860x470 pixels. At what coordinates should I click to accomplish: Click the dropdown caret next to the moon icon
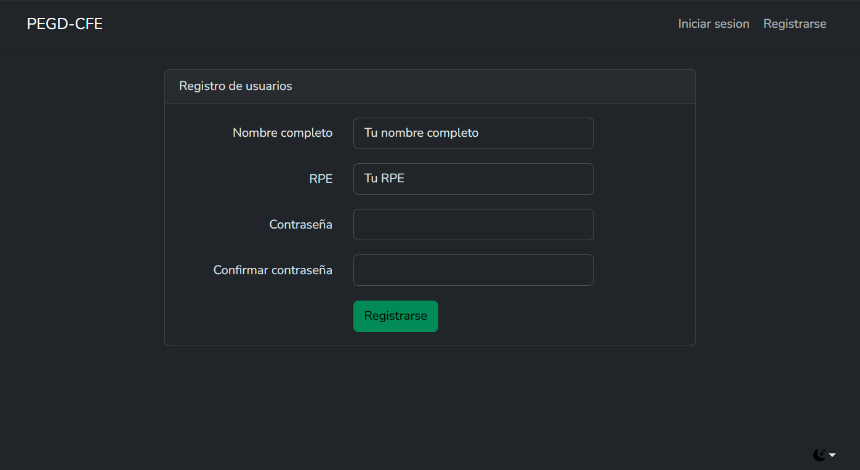point(832,455)
